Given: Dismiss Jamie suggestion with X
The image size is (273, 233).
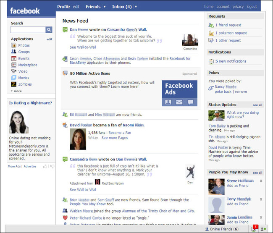Looking at the screenshot, I should click(261, 217).
